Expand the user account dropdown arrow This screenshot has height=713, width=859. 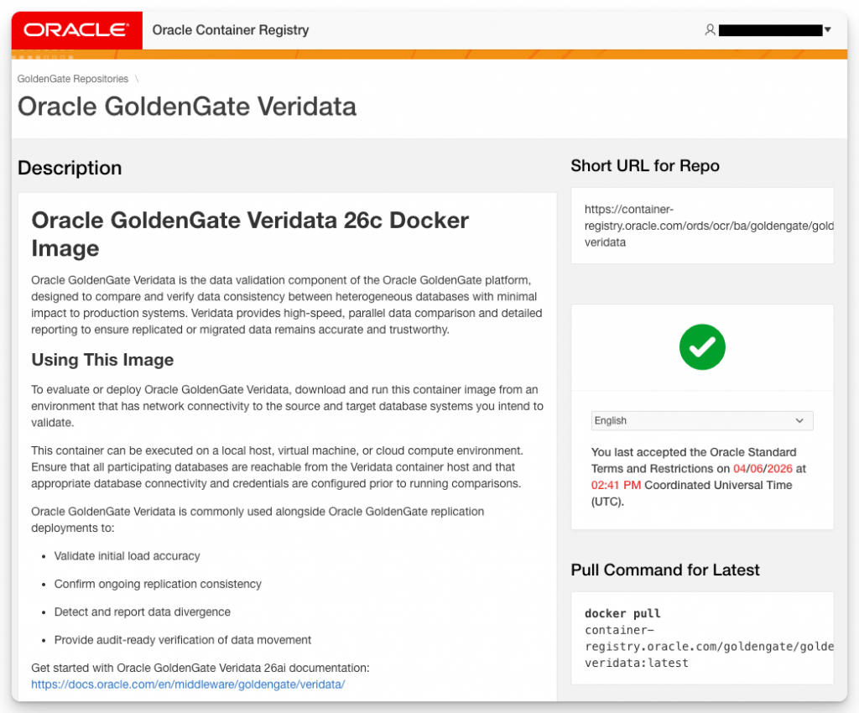click(828, 30)
